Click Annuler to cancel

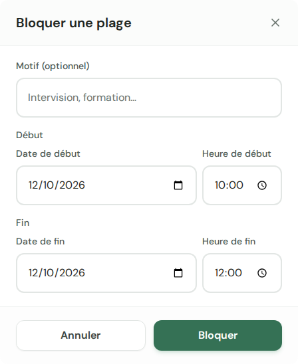80,335
